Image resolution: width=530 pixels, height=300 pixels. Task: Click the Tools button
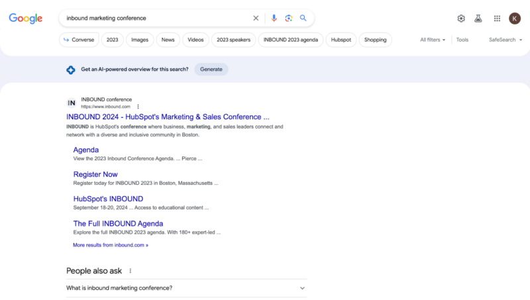click(462, 40)
